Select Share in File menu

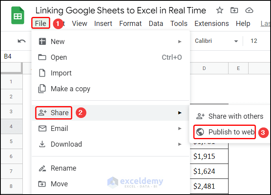[x=111, y=113]
